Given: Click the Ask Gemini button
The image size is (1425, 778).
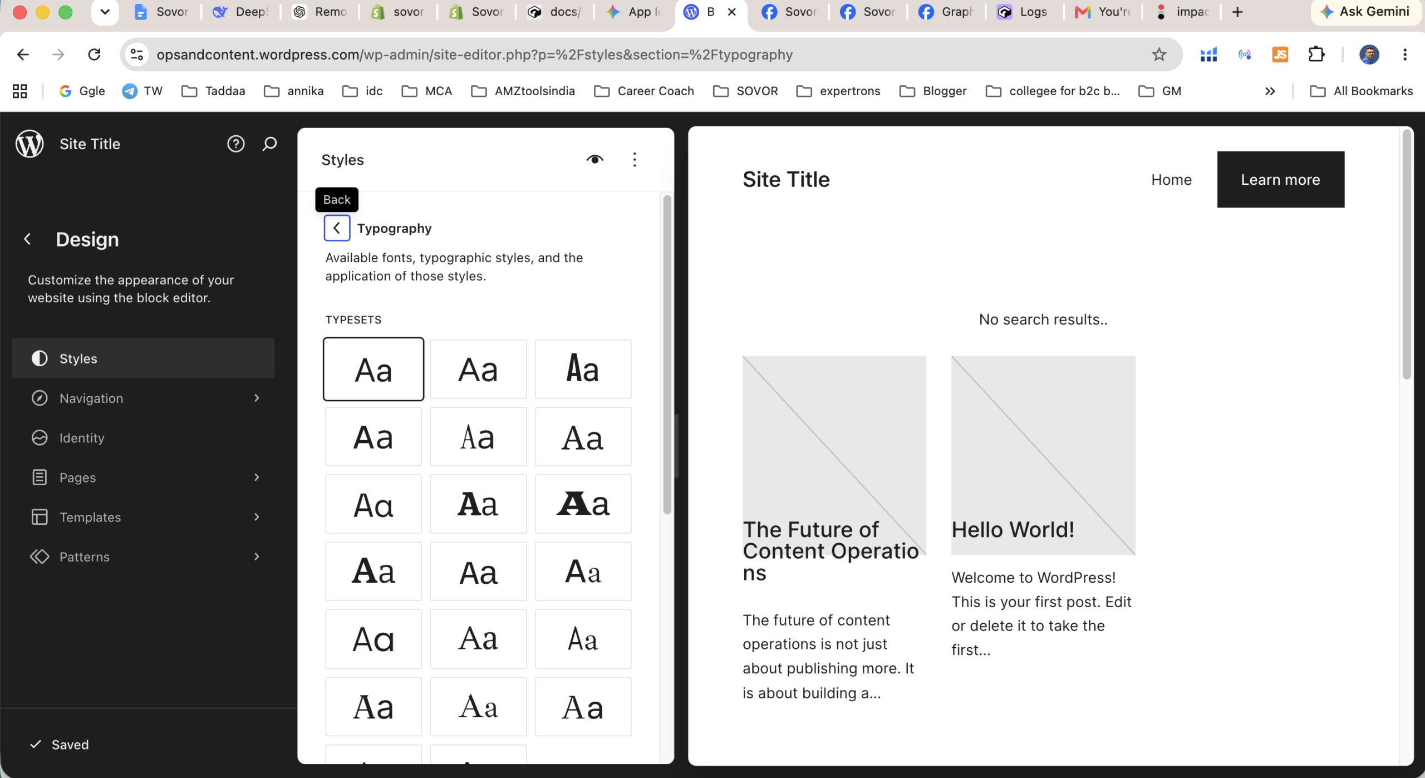Looking at the screenshot, I should point(1365,12).
